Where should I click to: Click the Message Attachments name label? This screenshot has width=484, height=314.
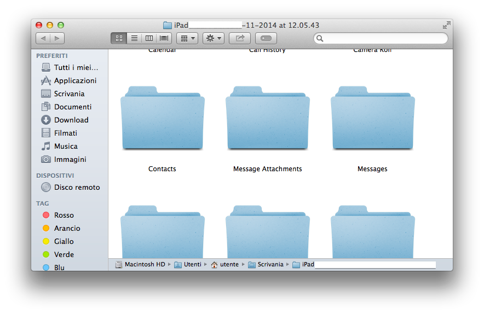coord(268,168)
